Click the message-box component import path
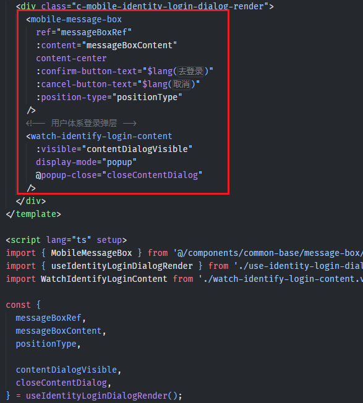This screenshot has height=403, width=363. (x=268, y=253)
